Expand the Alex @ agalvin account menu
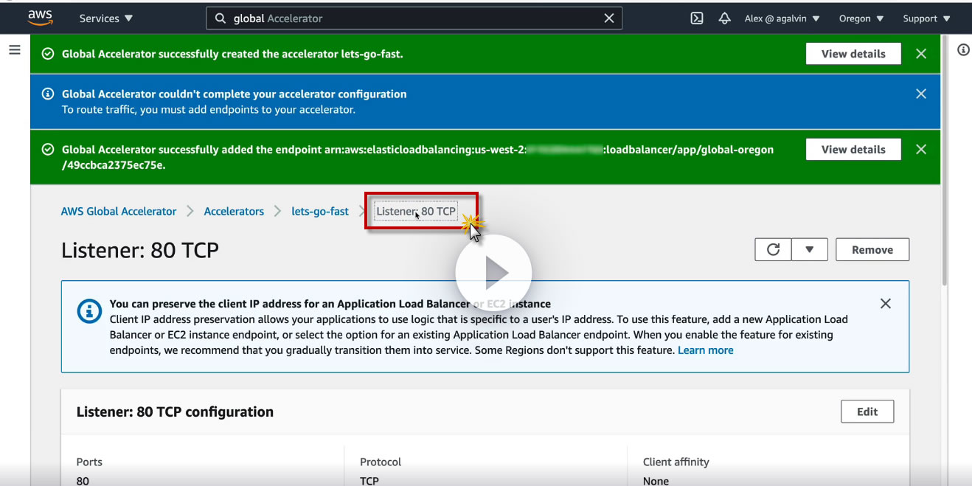972x486 pixels. tap(782, 18)
